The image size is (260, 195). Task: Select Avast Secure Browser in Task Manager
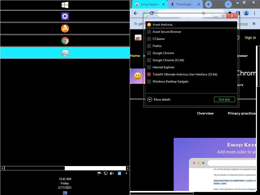point(191,32)
